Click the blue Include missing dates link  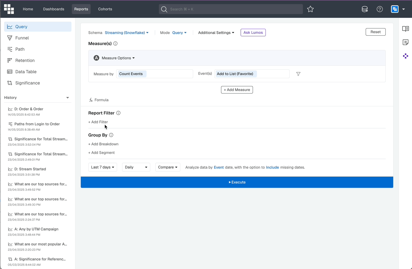point(272,167)
